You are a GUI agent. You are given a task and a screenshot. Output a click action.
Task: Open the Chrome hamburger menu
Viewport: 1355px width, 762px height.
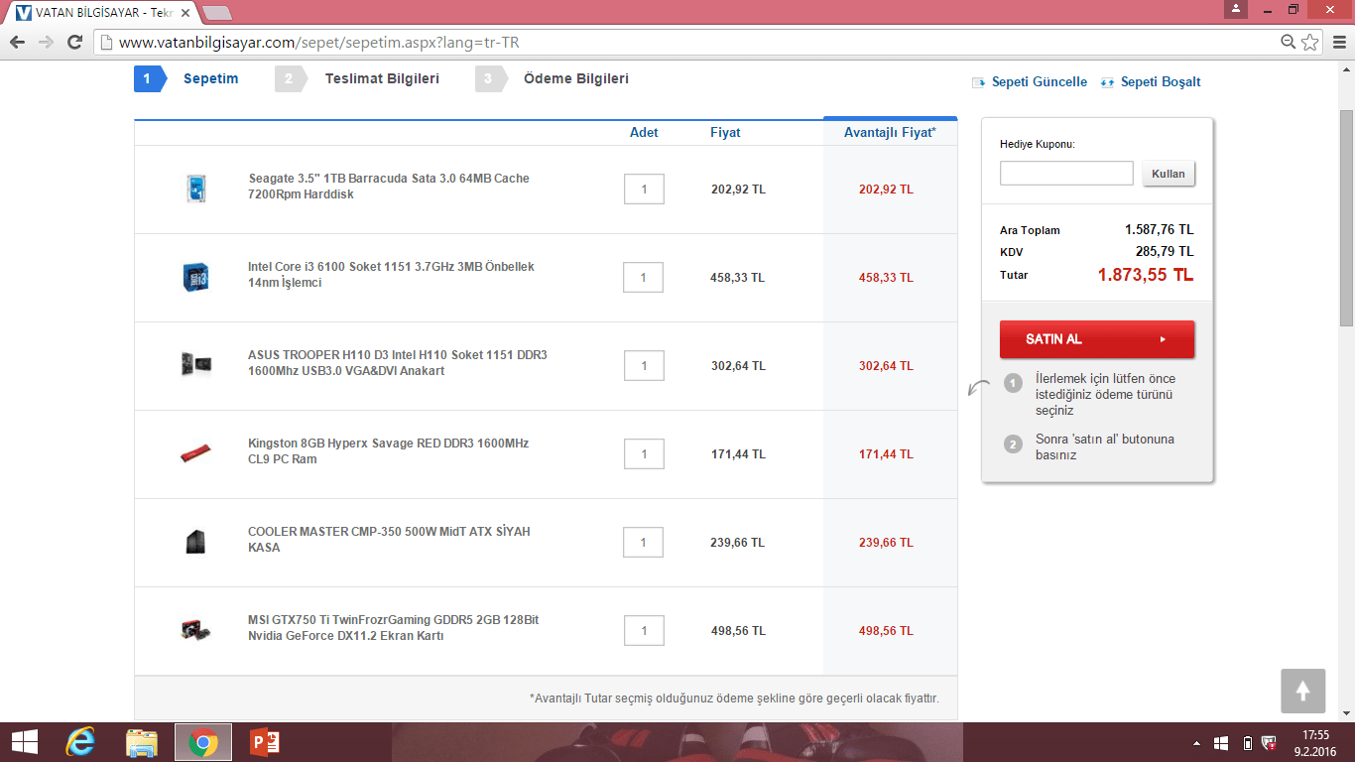1337,43
